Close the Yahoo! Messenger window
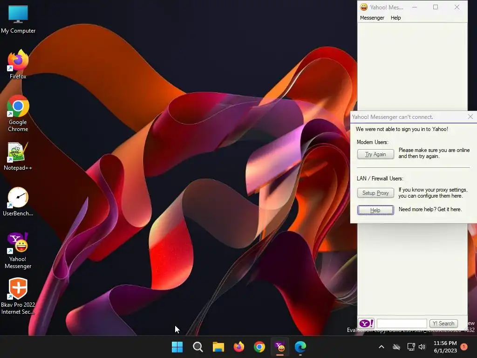 457,7
